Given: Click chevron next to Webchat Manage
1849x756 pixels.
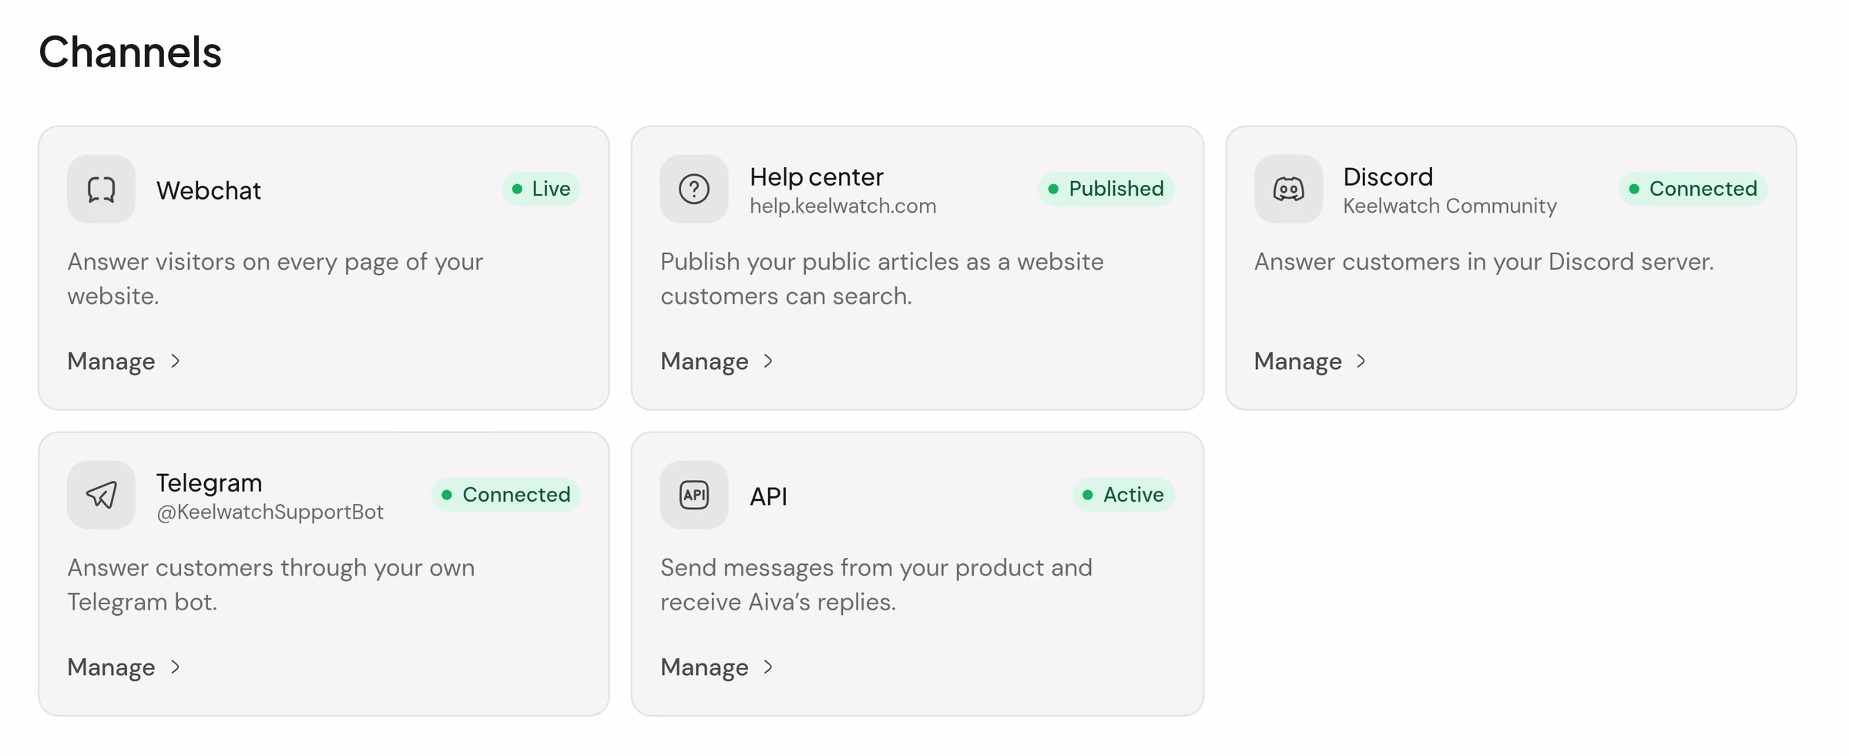Looking at the screenshot, I should coord(175,361).
